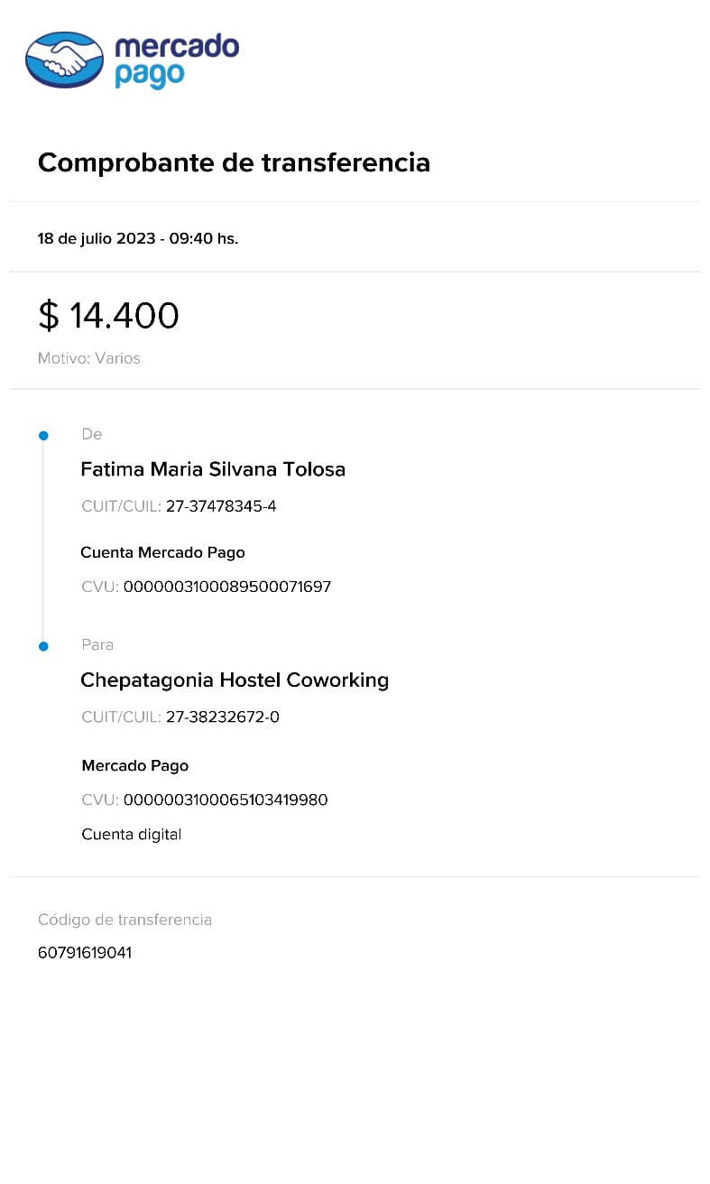Click the recipient 'Mercado Pago' bank label
The width and height of the screenshot is (710, 1184).
pyautogui.click(x=134, y=765)
